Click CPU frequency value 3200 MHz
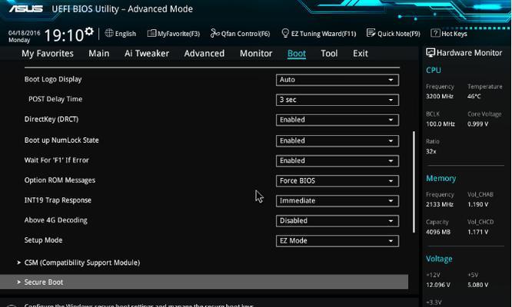512x307 pixels. (440, 97)
